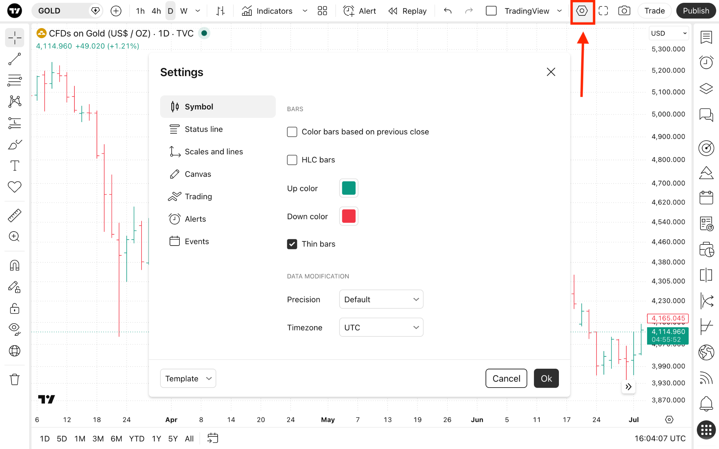Open the Up color swatch
Screen dimensions: 719x449
[349, 188]
